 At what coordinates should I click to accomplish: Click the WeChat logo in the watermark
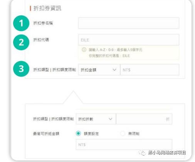click(142, 153)
